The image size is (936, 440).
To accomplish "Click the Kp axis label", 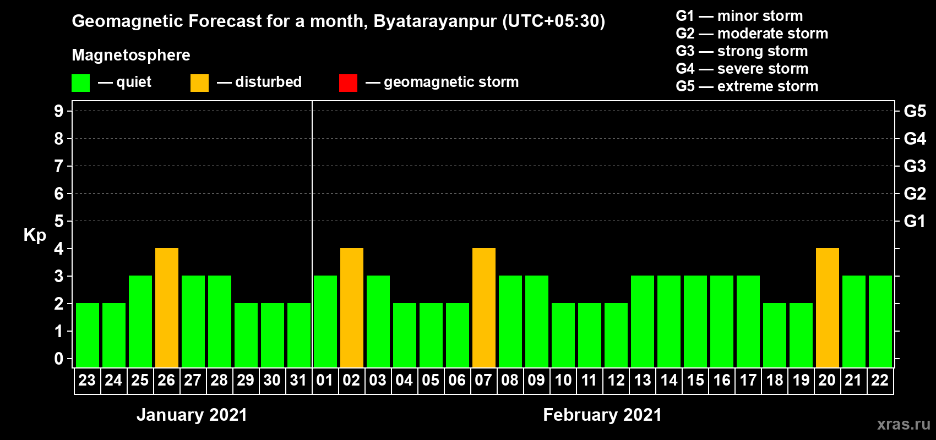I will pyautogui.click(x=35, y=235).
